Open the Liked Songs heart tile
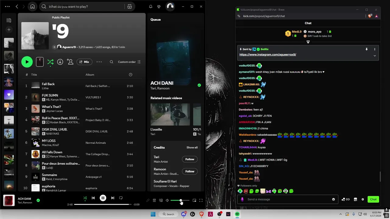This screenshot has width=390, height=219. click(x=9, y=95)
